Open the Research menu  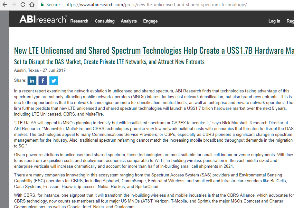pyautogui.click(x=79, y=21)
